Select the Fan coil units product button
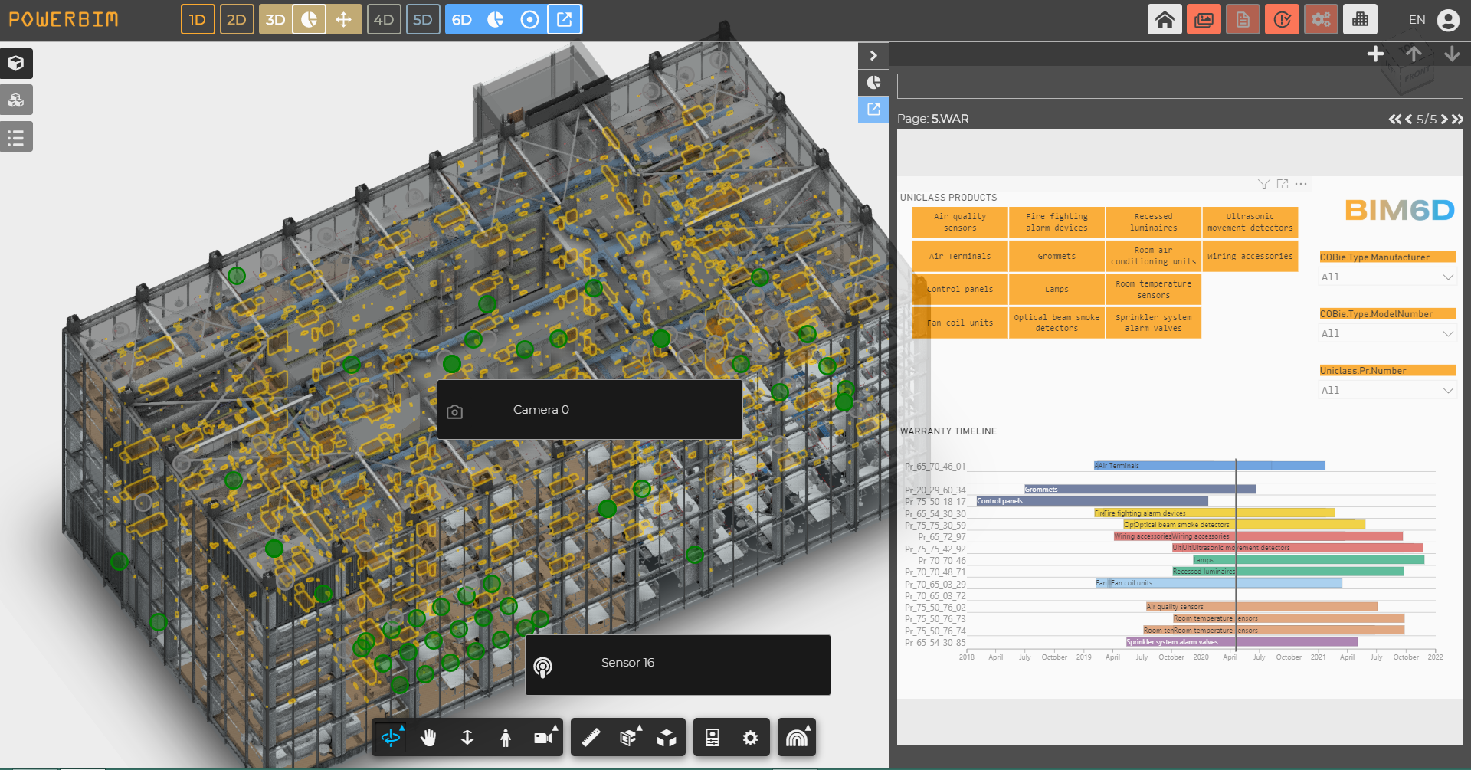1471x770 pixels. pos(959,323)
